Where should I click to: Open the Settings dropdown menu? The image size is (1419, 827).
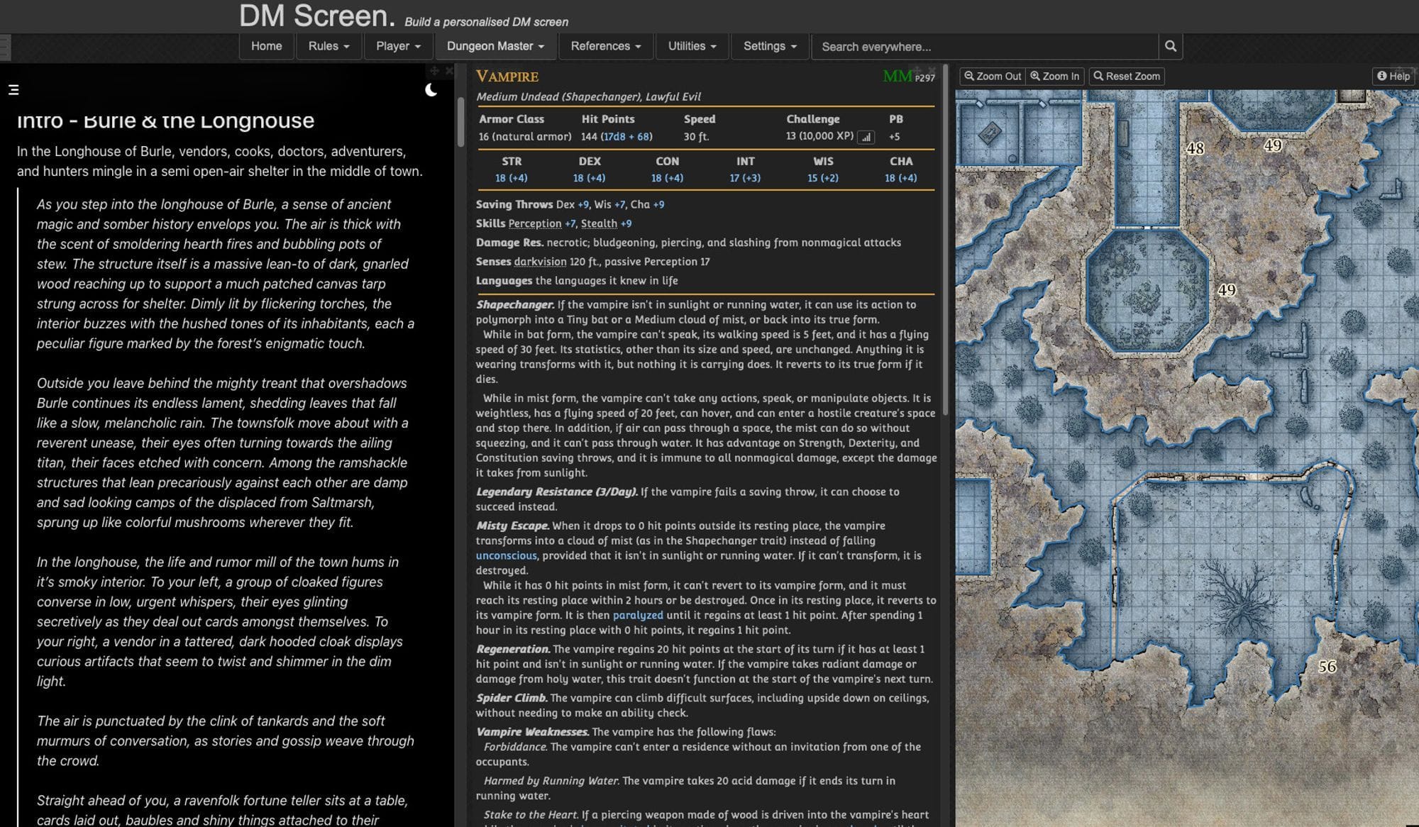click(770, 46)
